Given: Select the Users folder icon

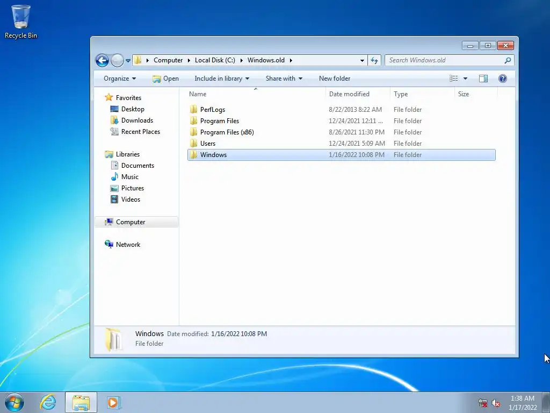Looking at the screenshot, I should (x=193, y=143).
